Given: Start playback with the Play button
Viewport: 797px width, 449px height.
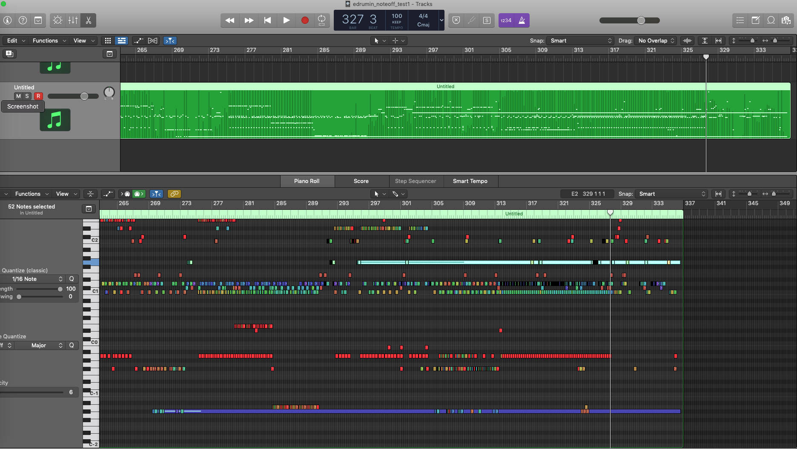Looking at the screenshot, I should pyautogui.click(x=287, y=20).
